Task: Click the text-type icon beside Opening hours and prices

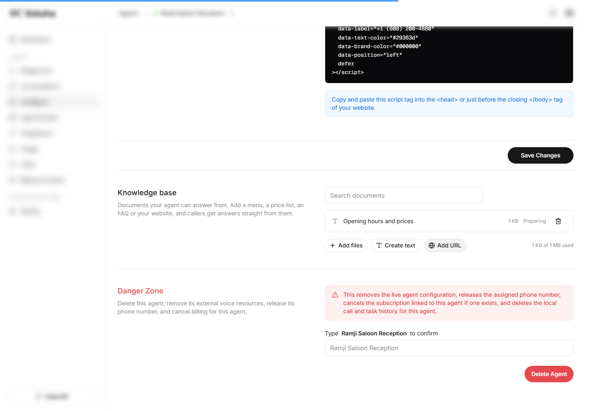Action: [x=335, y=221]
